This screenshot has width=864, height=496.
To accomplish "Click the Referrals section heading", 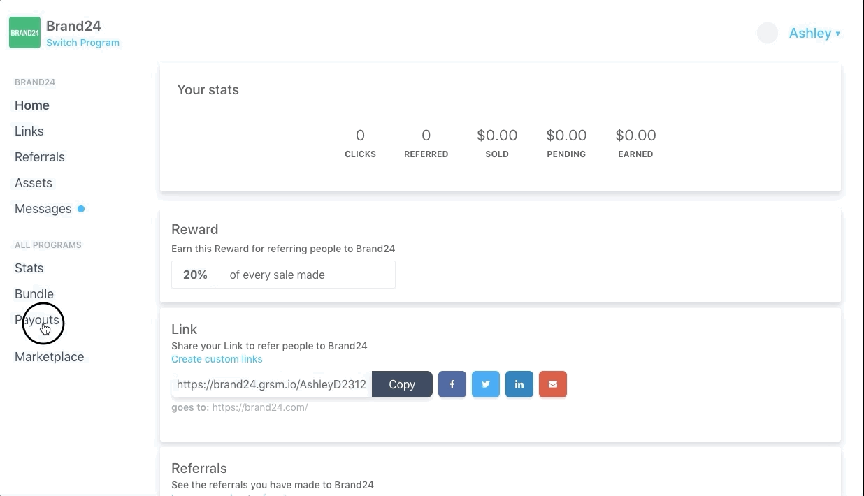I will coord(199,469).
